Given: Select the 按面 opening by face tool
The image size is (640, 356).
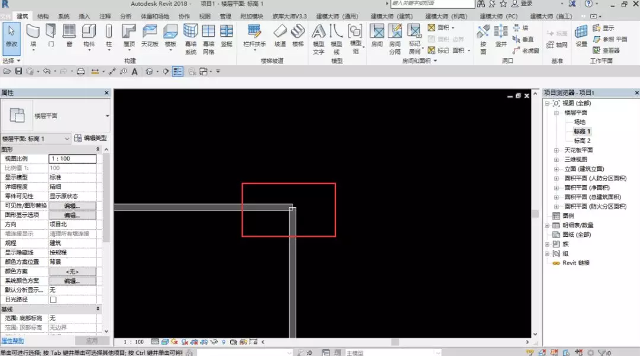Looking at the screenshot, I should point(483,39).
